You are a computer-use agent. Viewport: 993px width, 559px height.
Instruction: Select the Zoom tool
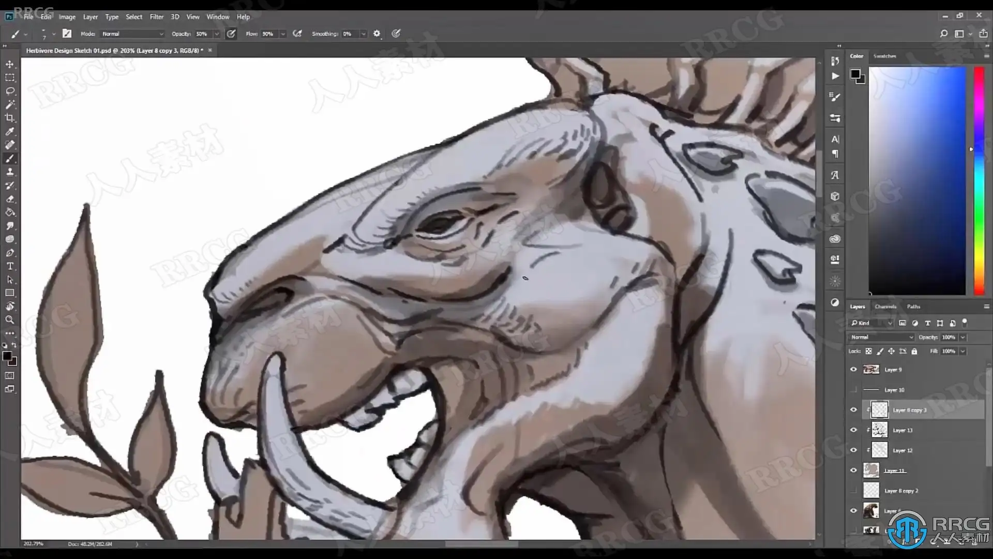click(10, 320)
